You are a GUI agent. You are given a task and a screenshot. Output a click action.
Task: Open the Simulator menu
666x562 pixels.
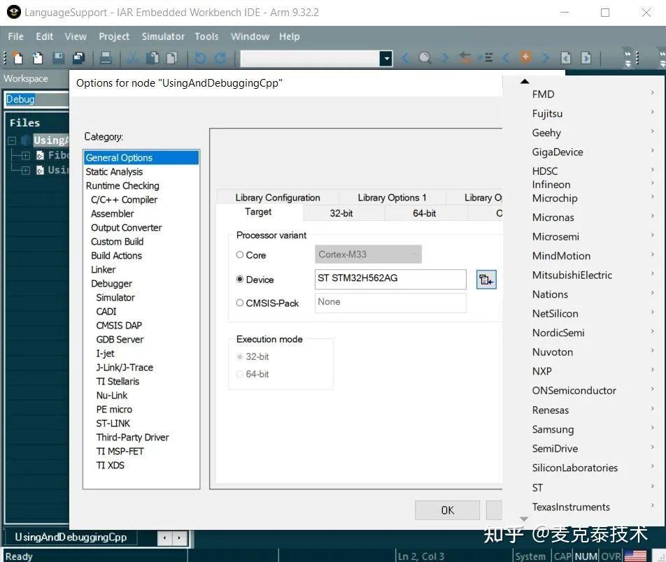pyautogui.click(x=163, y=36)
